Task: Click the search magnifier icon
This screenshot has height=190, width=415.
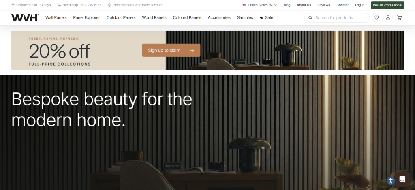Action: [310, 18]
